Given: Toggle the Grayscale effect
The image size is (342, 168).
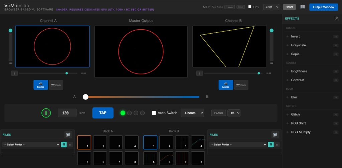Looking at the screenshot, I should [312, 45].
